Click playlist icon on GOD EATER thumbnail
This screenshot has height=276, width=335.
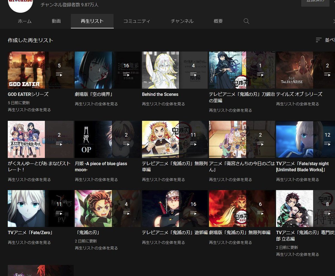click(59, 74)
